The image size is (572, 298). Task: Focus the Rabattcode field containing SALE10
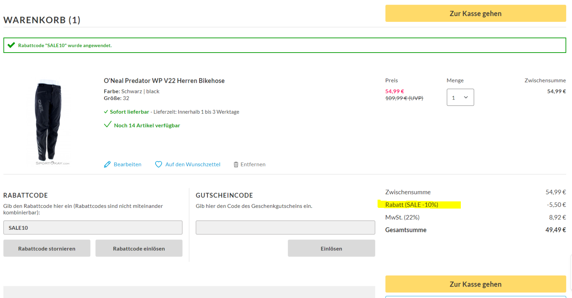93,228
